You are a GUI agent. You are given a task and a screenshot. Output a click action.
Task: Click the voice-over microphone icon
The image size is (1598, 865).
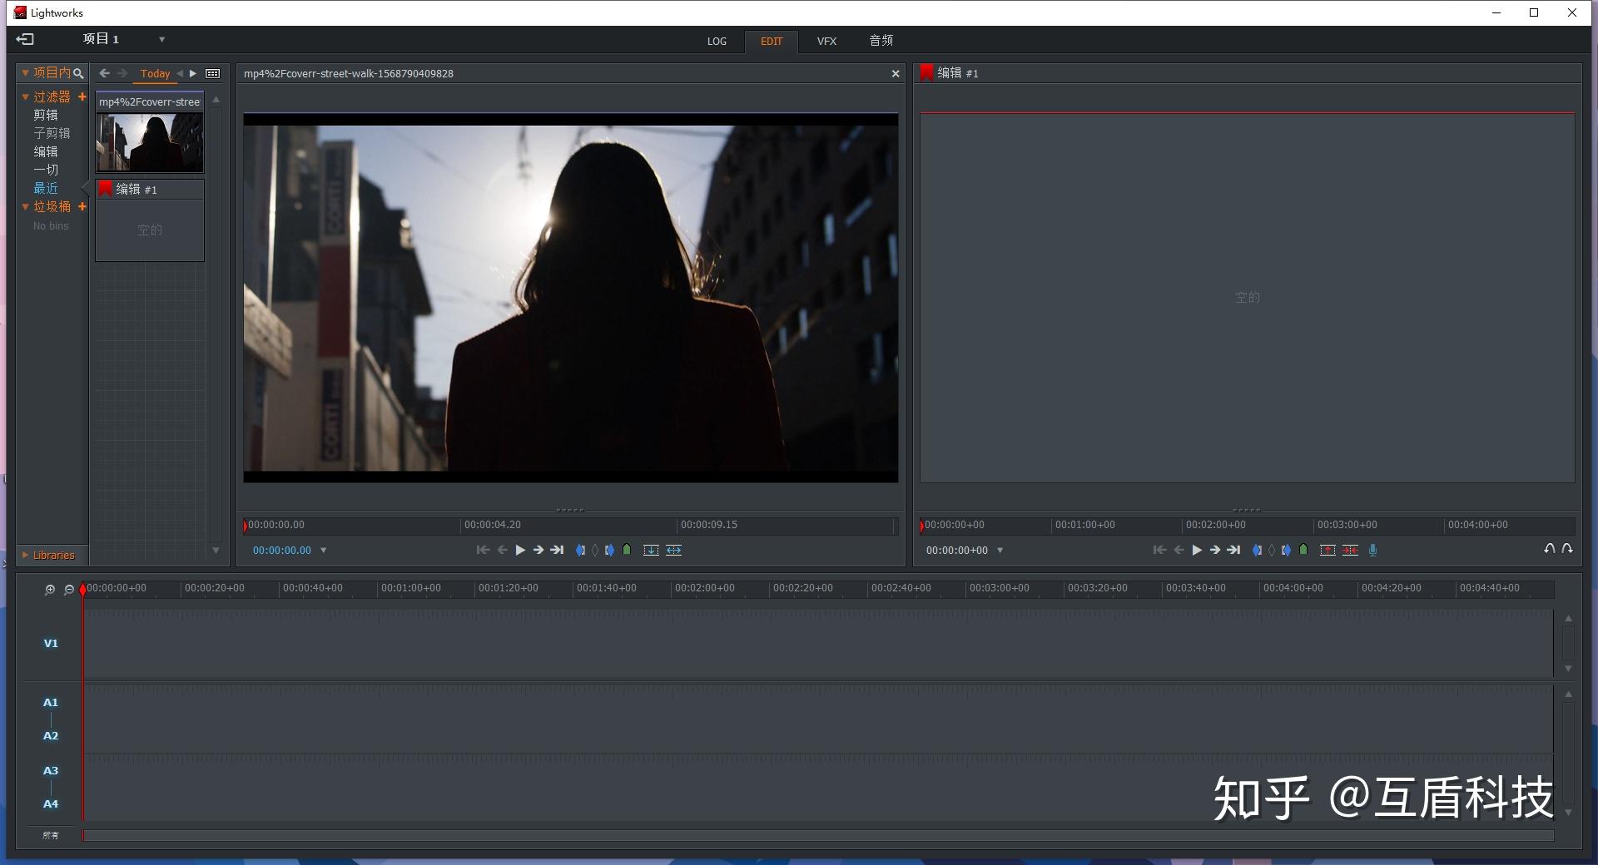pyautogui.click(x=1373, y=550)
